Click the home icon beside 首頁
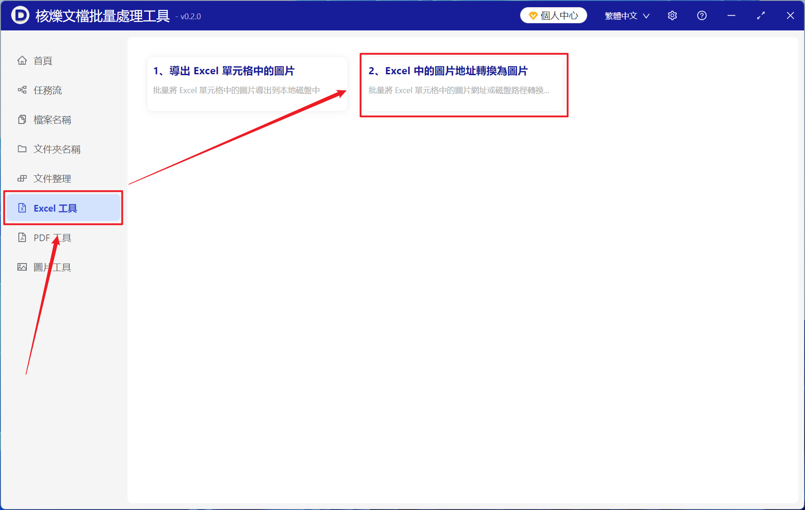 [x=22, y=60]
